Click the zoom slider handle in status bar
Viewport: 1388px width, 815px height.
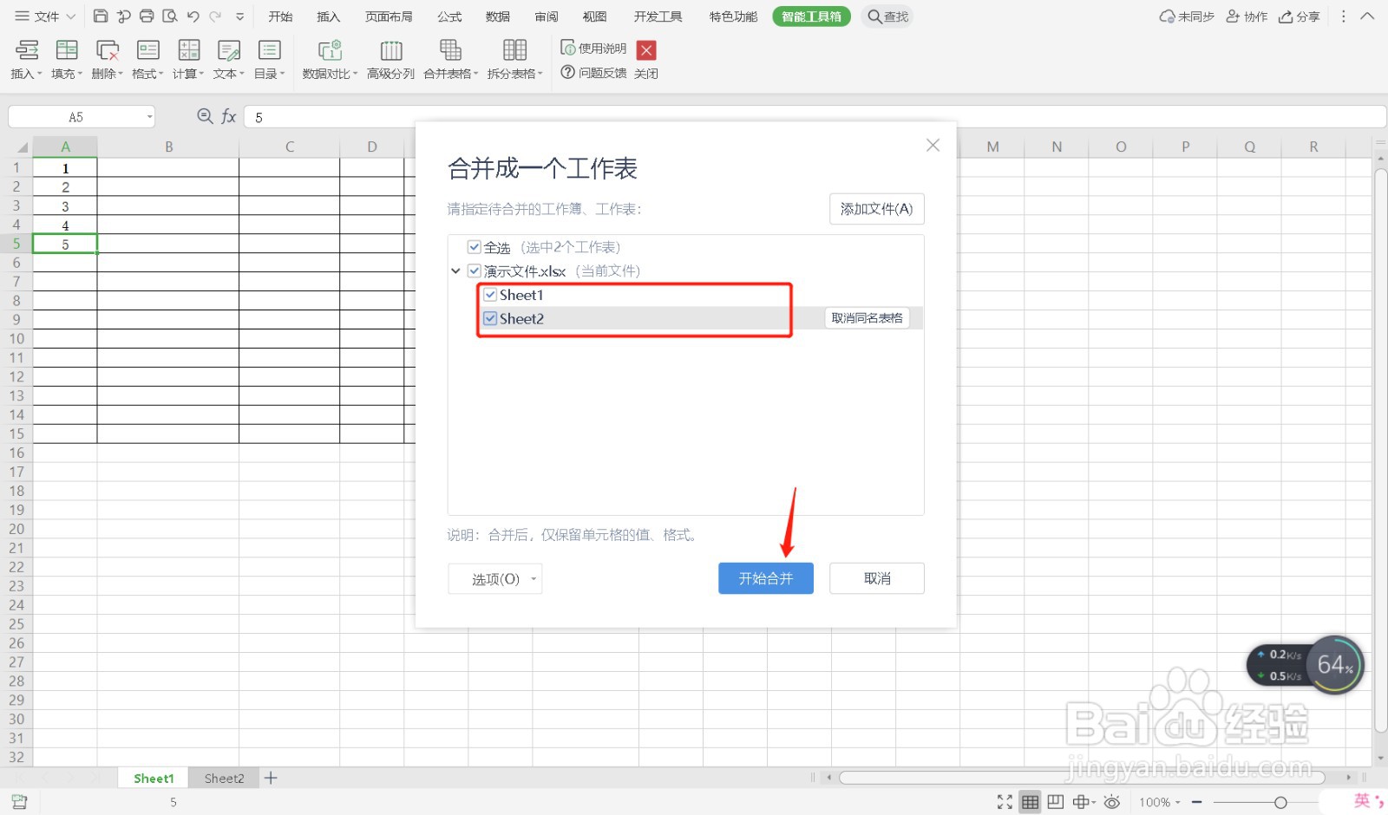(x=1280, y=802)
